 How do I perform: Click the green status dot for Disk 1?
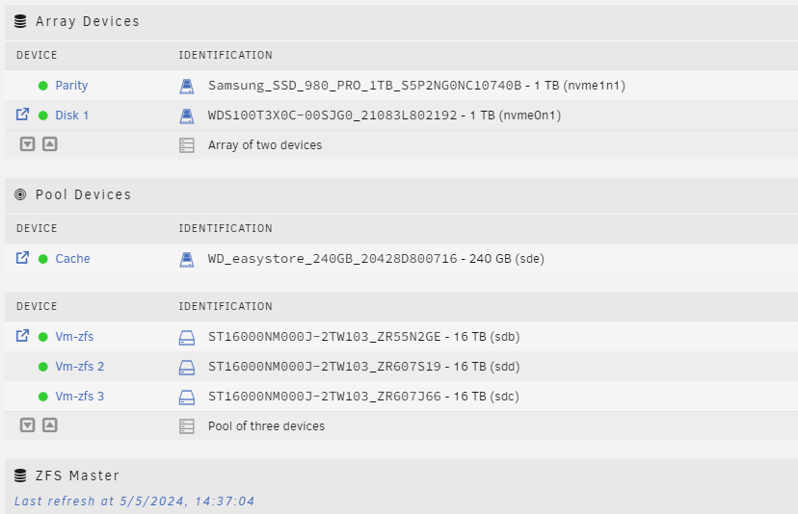point(43,116)
